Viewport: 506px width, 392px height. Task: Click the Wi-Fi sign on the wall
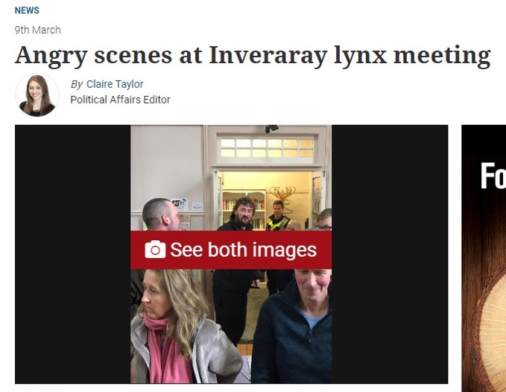(179, 204)
